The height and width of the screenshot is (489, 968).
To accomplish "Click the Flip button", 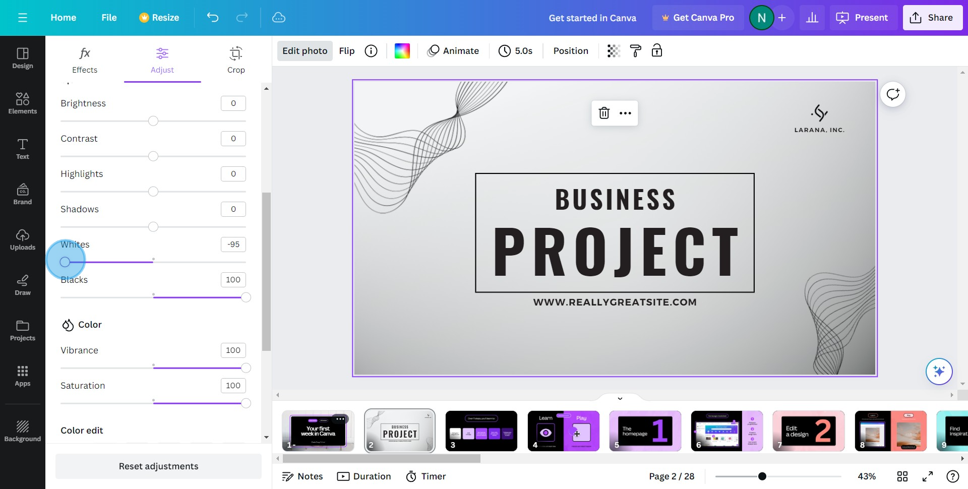I will click(x=347, y=51).
